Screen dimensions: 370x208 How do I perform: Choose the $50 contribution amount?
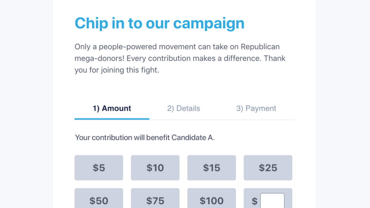click(99, 200)
